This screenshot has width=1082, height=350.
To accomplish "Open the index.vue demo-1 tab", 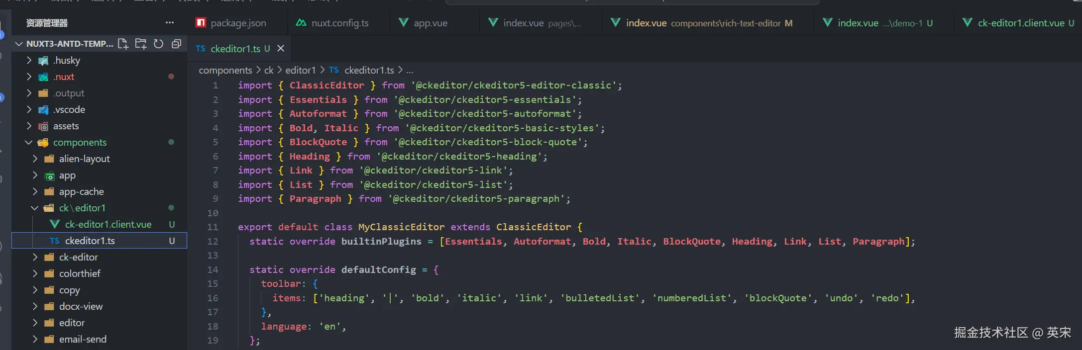I will coord(884,23).
